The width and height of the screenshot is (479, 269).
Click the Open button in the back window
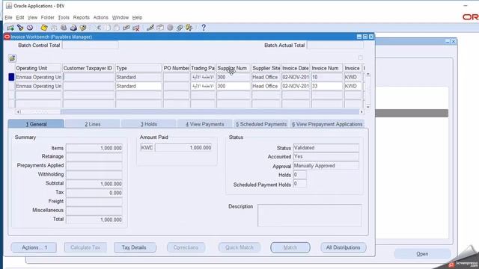click(x=422, y=254)
